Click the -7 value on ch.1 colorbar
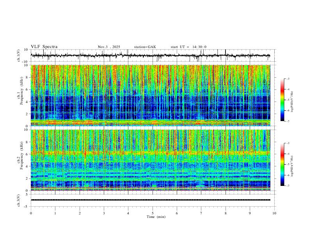 click(x=288, y=121)
